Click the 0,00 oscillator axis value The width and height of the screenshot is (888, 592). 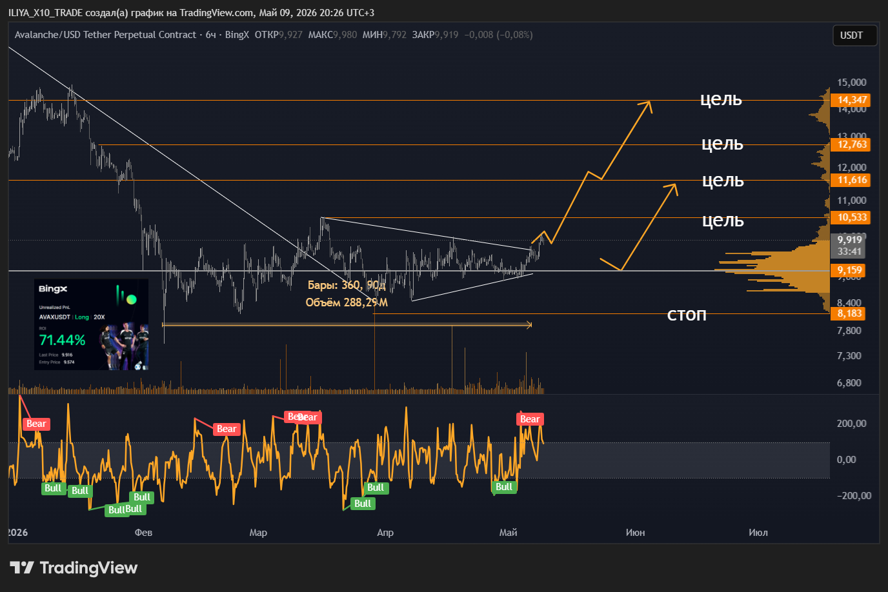(846, 460)
